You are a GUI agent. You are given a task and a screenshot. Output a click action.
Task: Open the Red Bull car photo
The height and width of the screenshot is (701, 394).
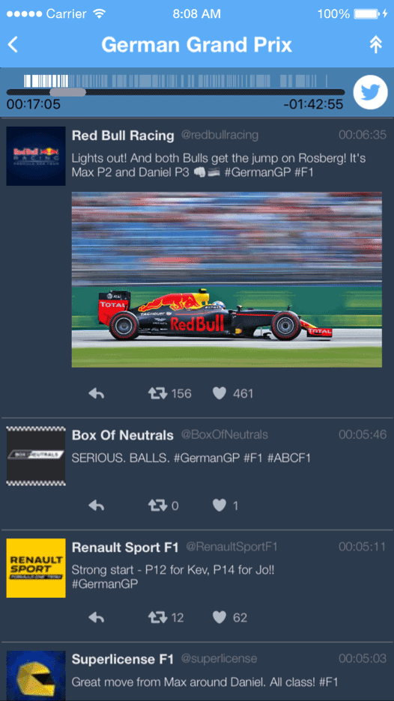click(227, 280)
